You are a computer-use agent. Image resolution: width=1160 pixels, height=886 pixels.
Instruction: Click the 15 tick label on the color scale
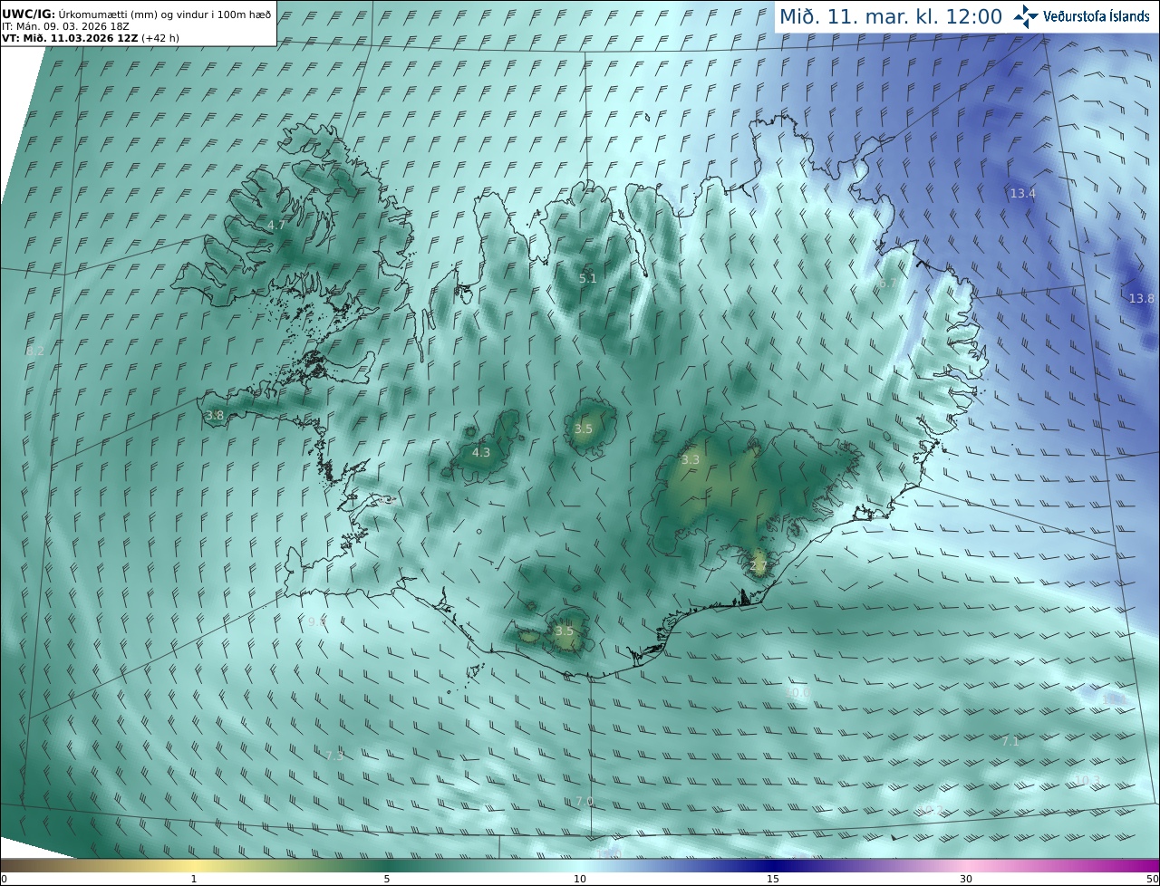click(x=773, y=879)
